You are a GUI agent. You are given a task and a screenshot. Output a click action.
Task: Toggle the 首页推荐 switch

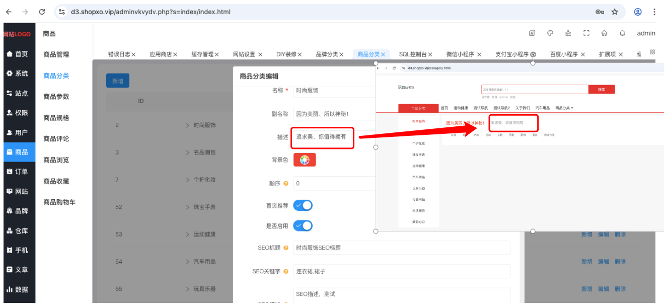pos(303,205)
